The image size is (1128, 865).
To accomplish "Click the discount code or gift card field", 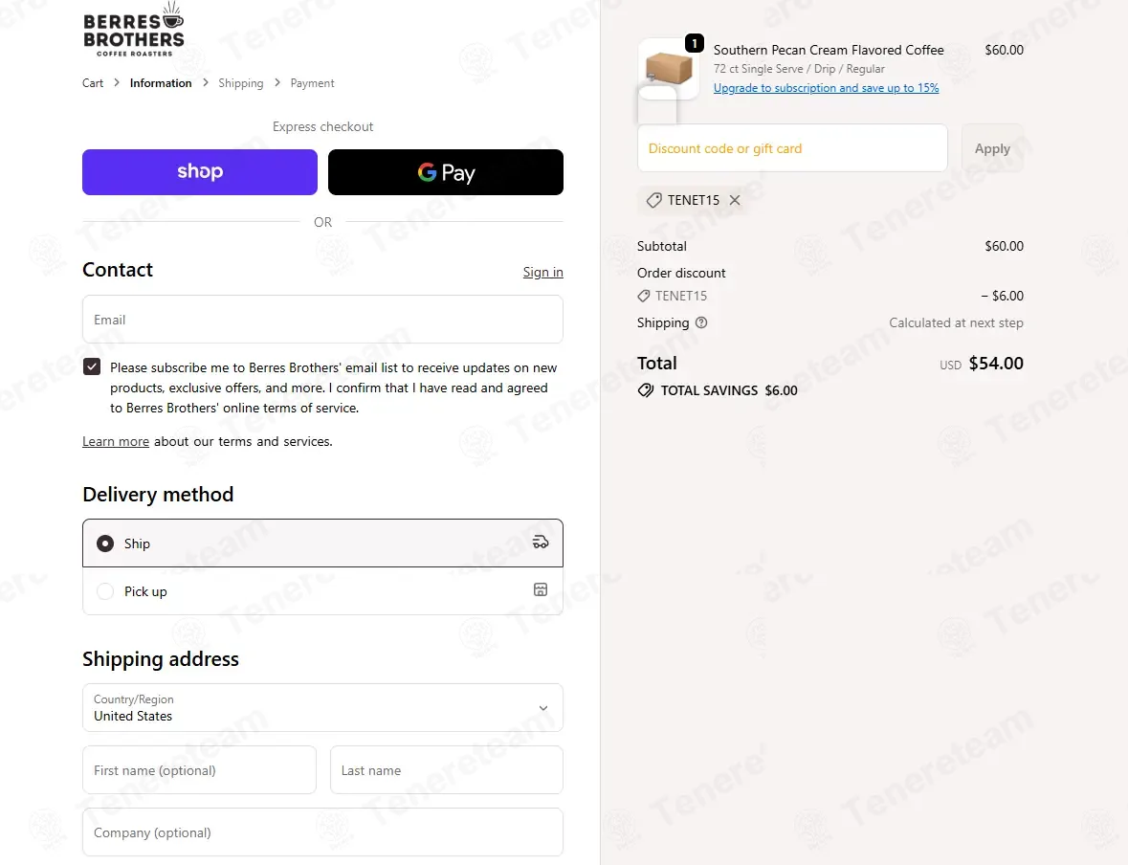I will tap(792, 148).
